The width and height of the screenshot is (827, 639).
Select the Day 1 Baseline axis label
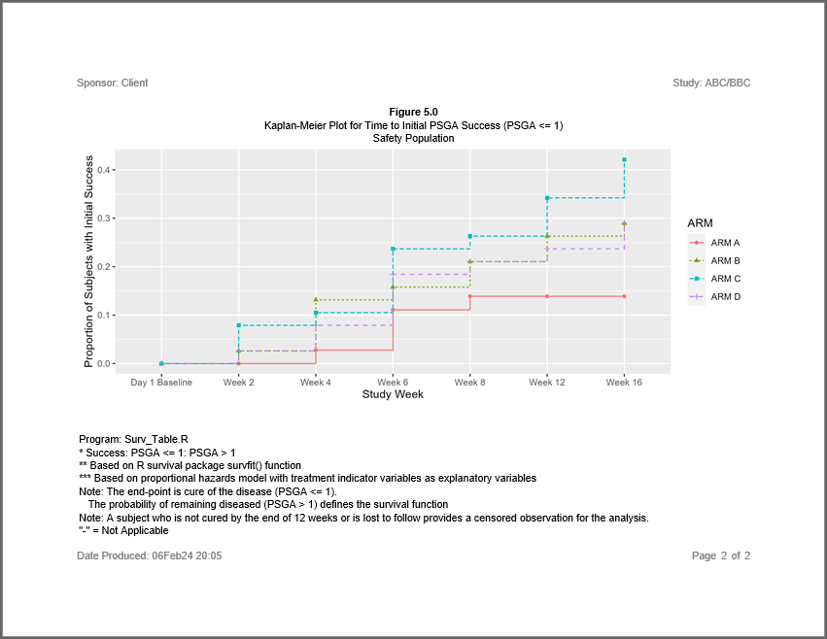pos(161,383)
